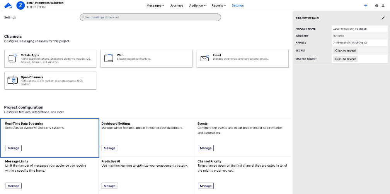Reveal the Secret value
Screen dimensions: 390x194
point(345,50)
